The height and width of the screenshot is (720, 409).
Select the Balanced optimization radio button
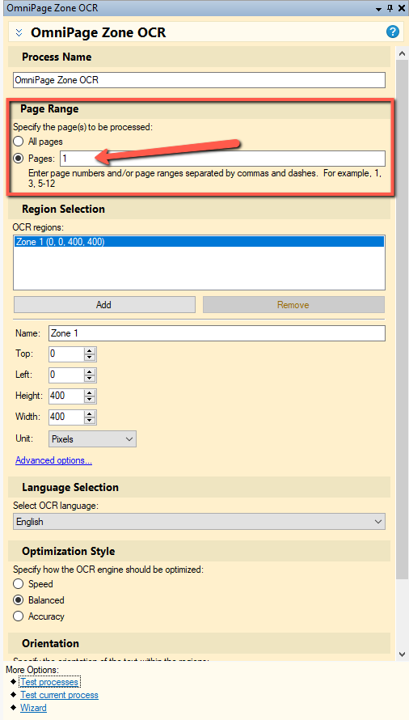[x=19, y=600]
